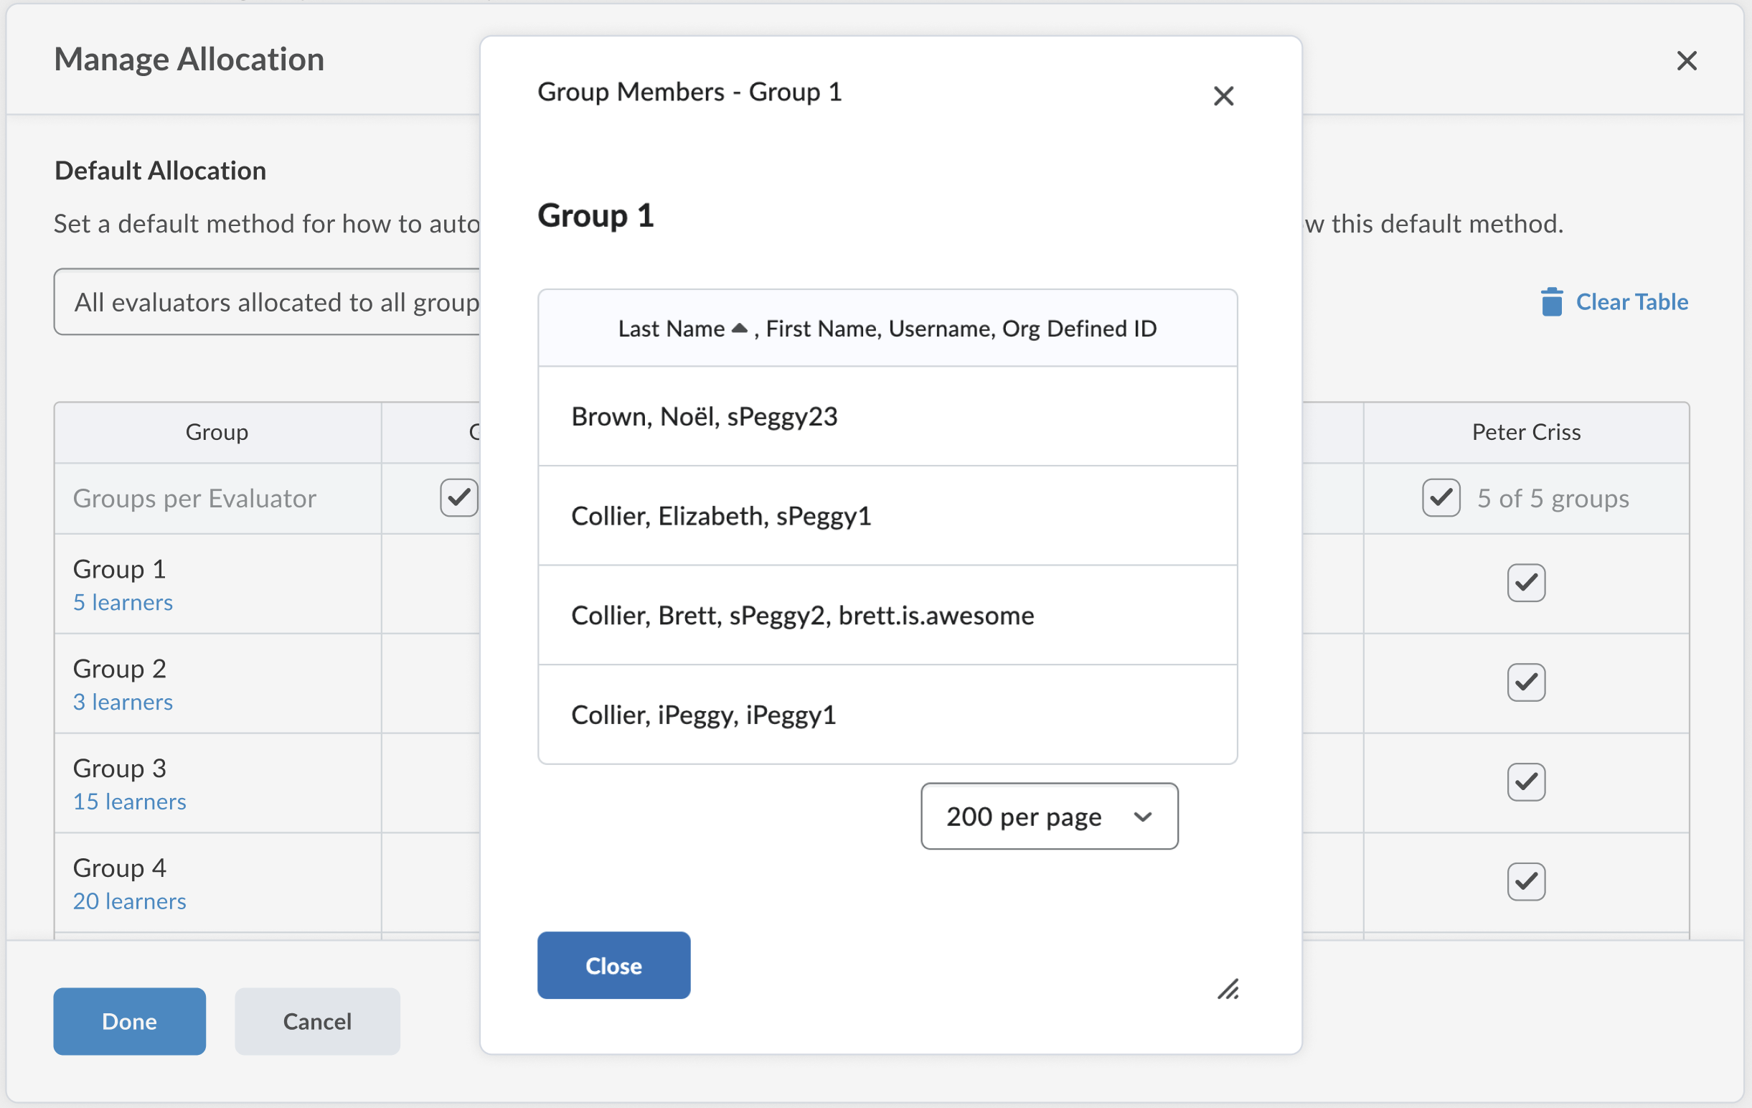Grab the dialog resize handle icon
The image size is (1752, 1108).
click(x=1228, y=990)
